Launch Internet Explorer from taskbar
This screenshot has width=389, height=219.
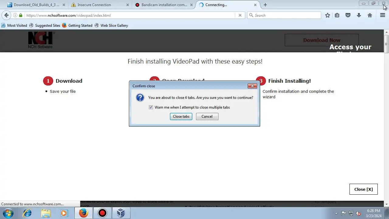[27, 213]
